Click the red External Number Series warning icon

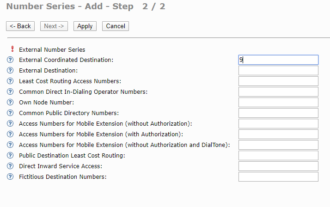point(12,49)
